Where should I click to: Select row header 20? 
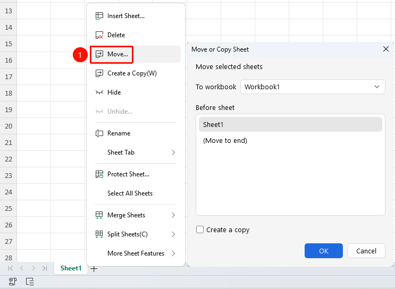(x=9, y=126)
